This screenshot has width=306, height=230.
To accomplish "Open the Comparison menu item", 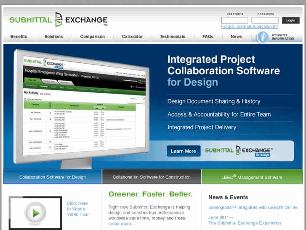I will pyautogui.click(x=93, y=37).
